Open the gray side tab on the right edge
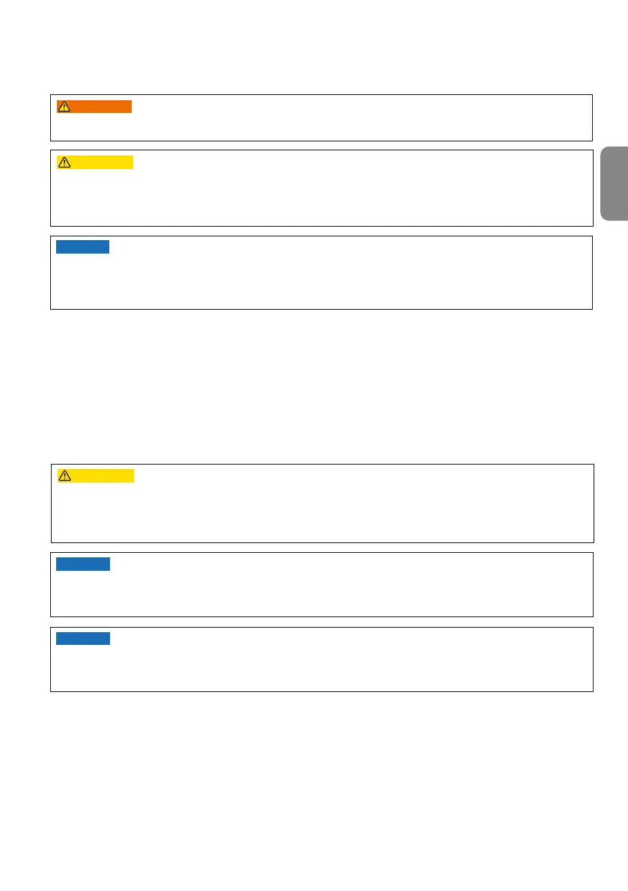The height and width of the screenshot is (891, 628). (x=615, y=183)
